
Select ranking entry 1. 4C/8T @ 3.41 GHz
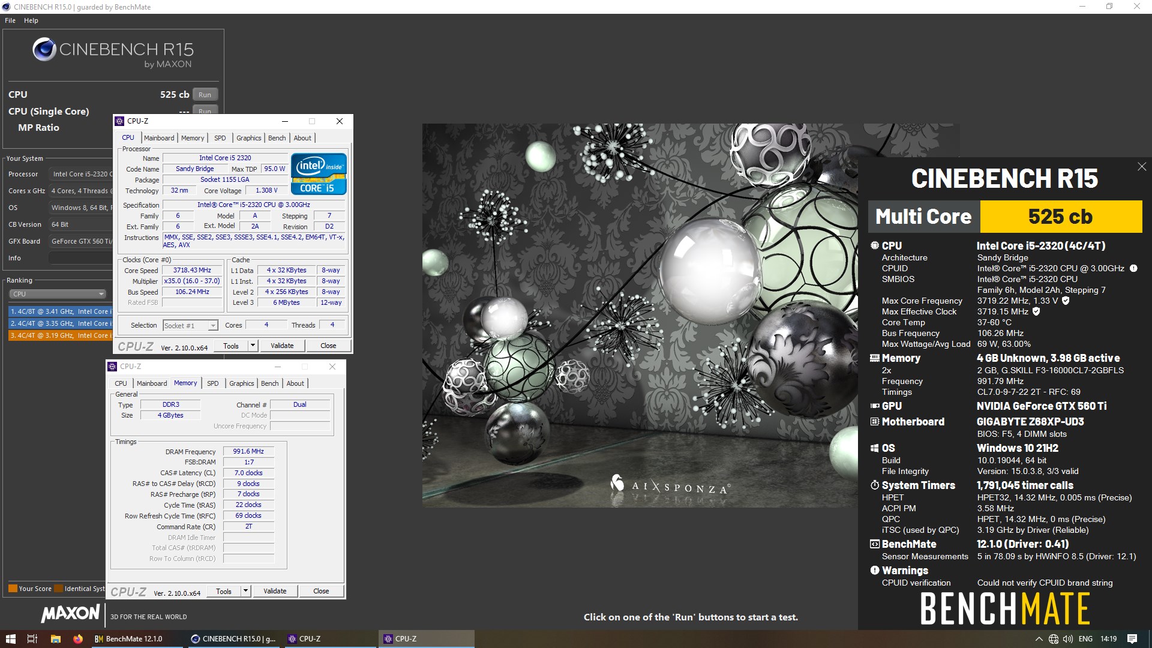click(61, 311)
